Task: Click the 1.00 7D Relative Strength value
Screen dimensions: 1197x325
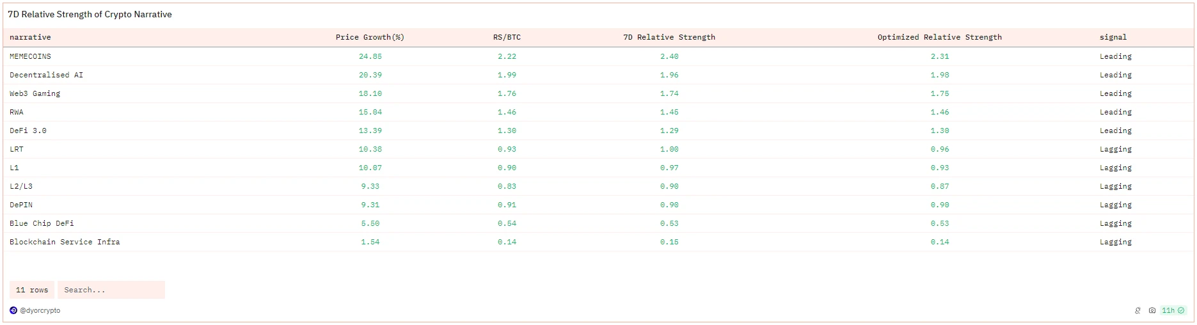Action: tap(669, 149)
